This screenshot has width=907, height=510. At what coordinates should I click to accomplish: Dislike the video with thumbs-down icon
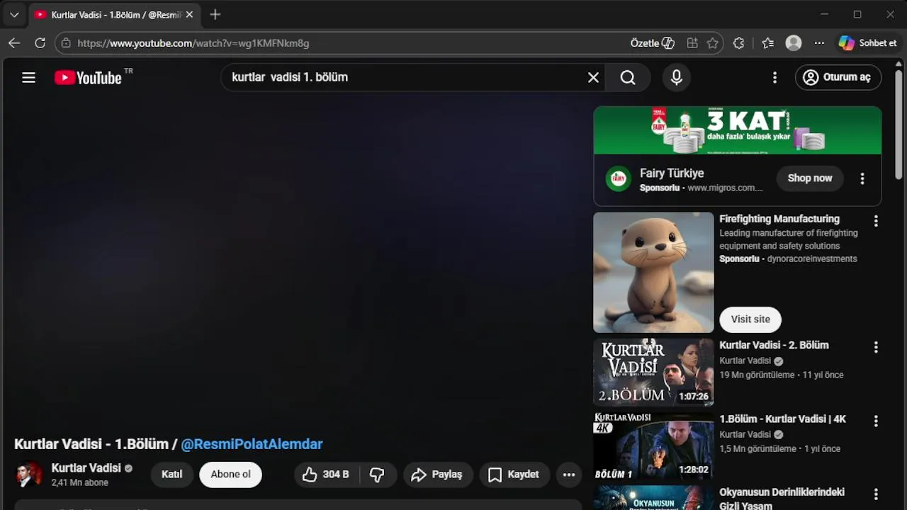tap(377, 475)
